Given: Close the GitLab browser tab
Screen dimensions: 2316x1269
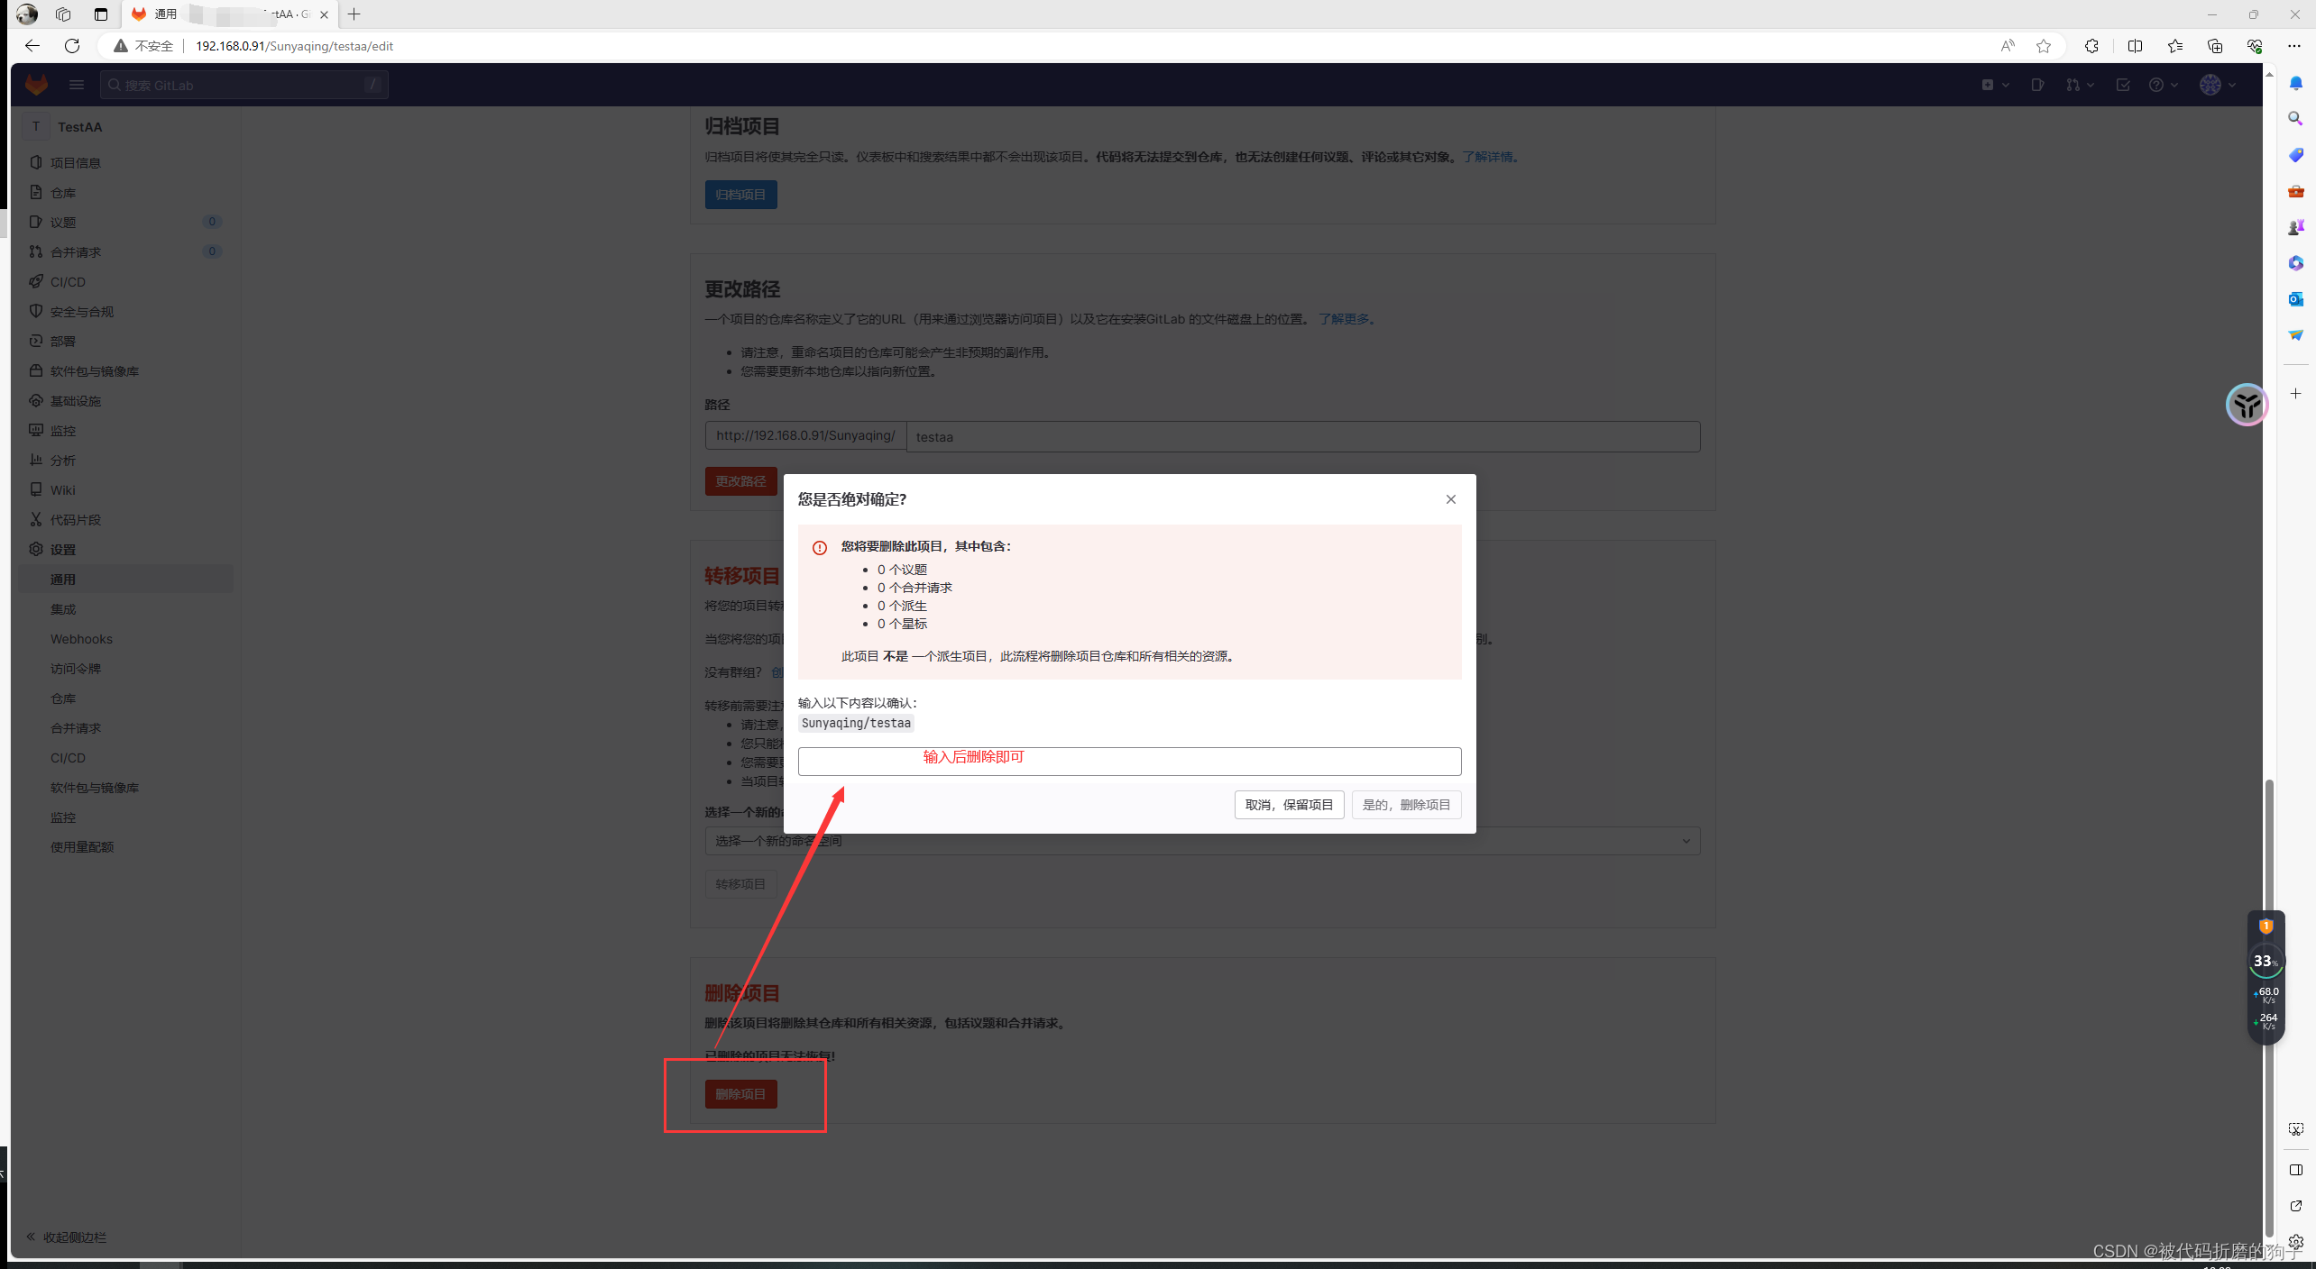Looking at the screenshot, I should coord(324,14).
